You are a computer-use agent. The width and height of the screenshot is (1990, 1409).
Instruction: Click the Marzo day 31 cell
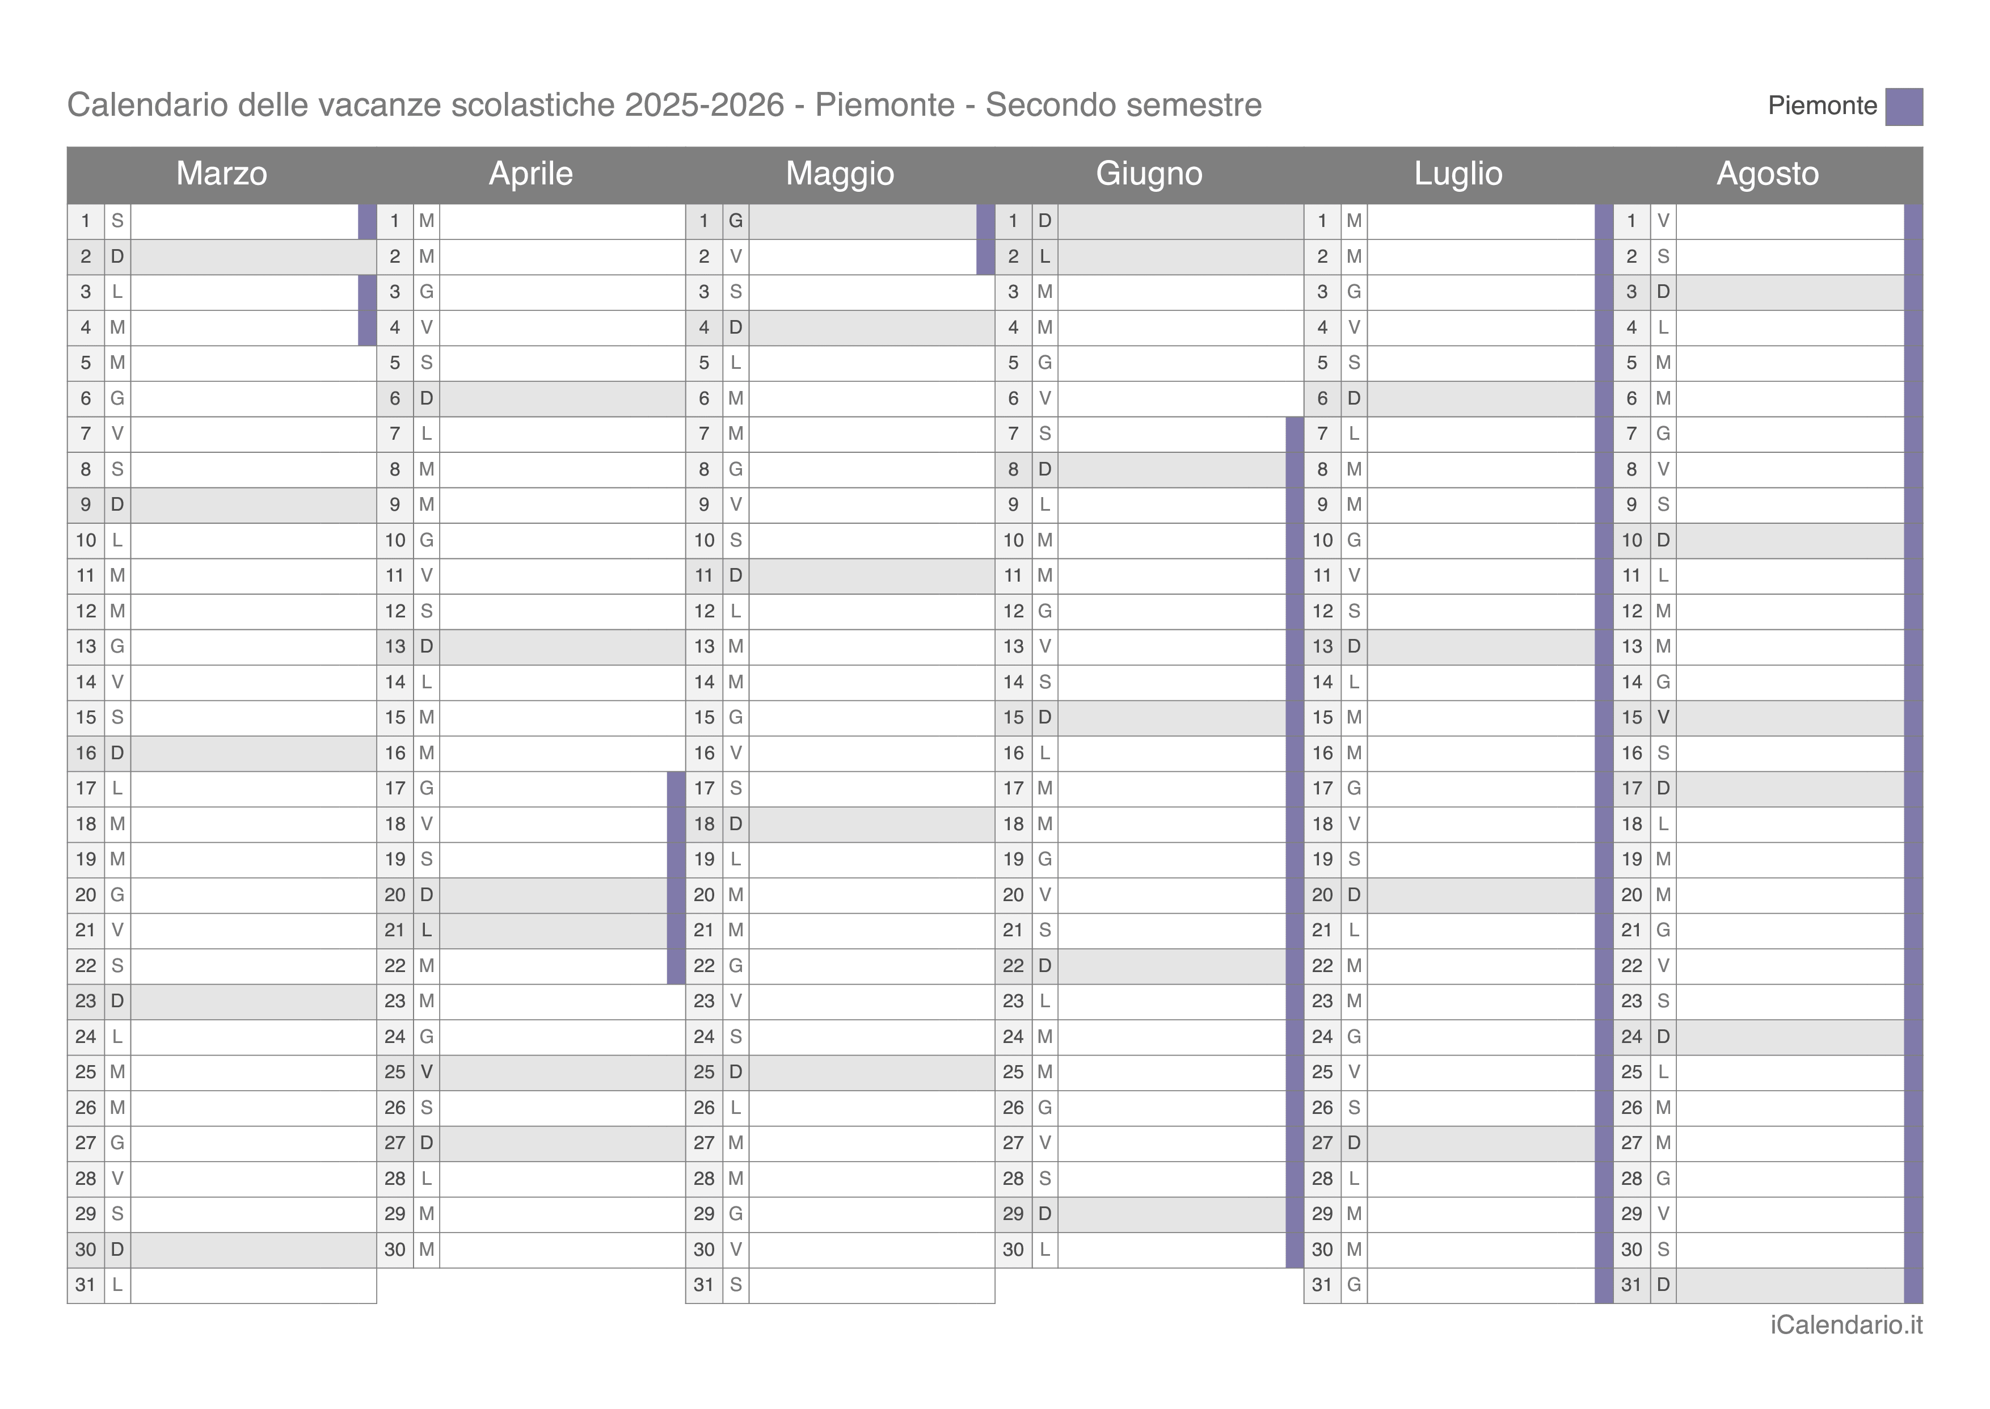click(222, 1285)
